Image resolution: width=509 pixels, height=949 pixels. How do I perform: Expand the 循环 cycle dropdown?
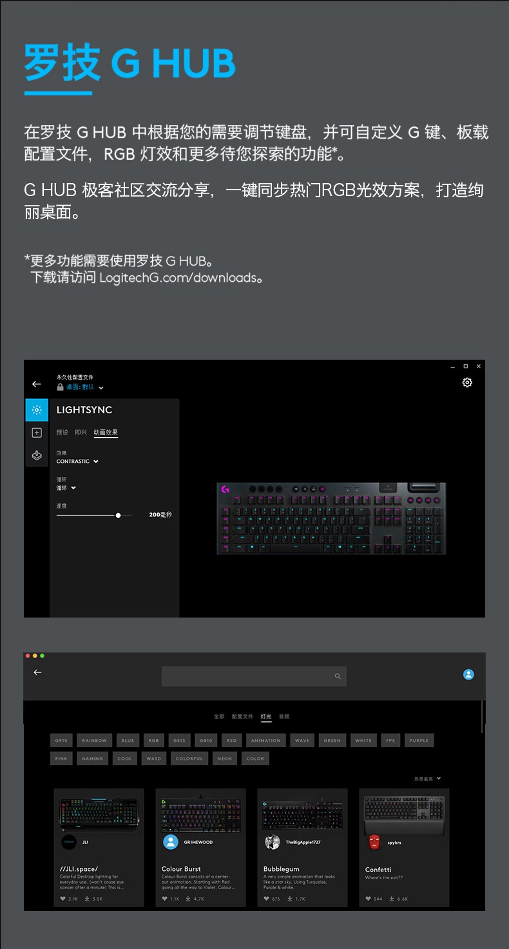tap(66, 488)
